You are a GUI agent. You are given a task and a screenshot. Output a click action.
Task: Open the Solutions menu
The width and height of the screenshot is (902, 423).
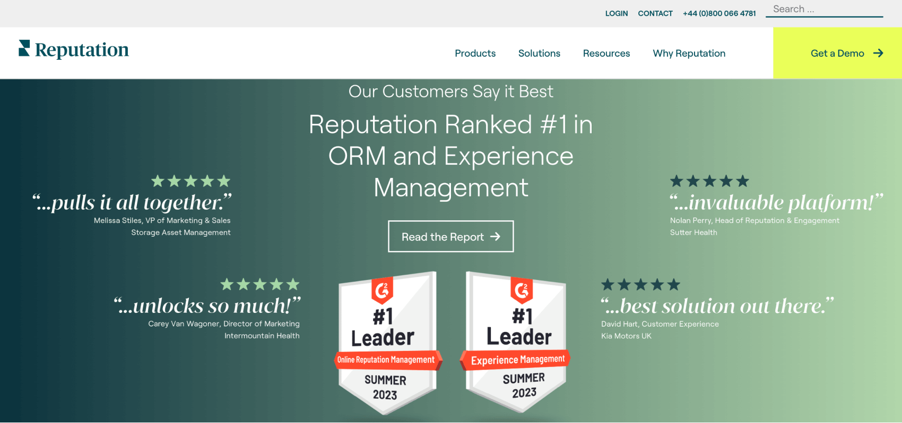pos(539,53)
